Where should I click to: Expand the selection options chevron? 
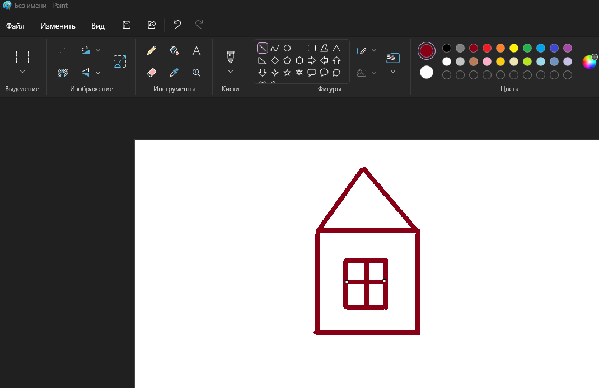point(22,72)
